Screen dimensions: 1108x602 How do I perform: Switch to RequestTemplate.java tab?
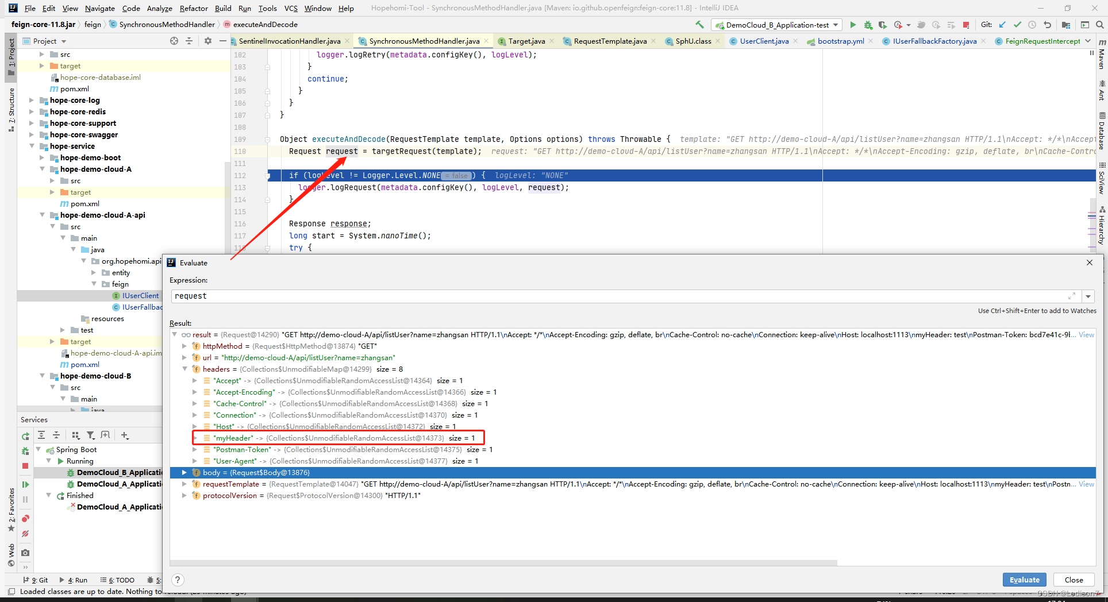610,41
